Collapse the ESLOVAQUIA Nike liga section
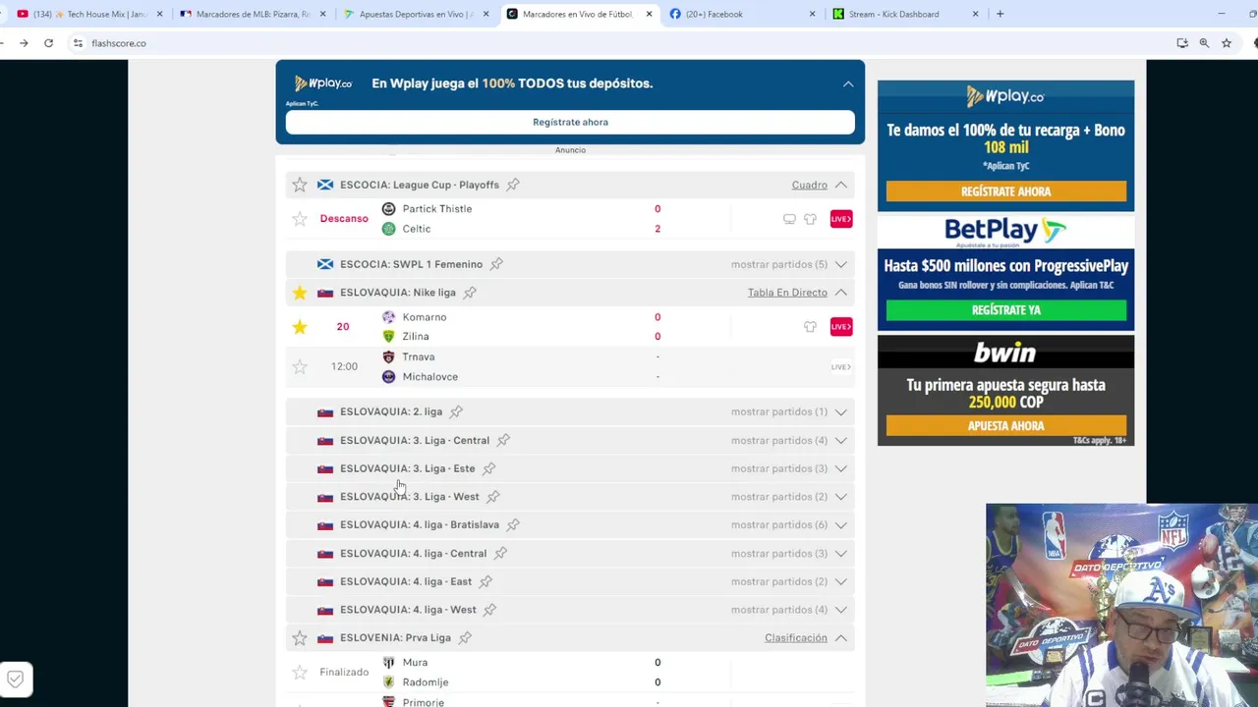The width and height of the screenshot is (1258, 707). [841, 293]
